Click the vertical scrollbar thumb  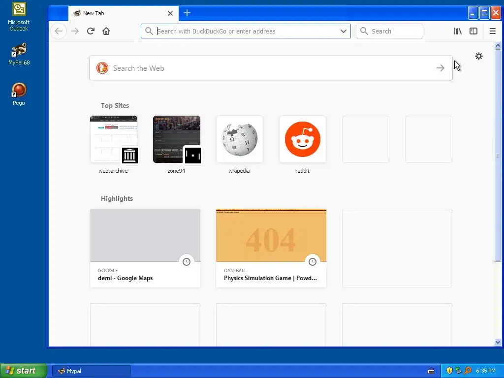pos(498,156)
